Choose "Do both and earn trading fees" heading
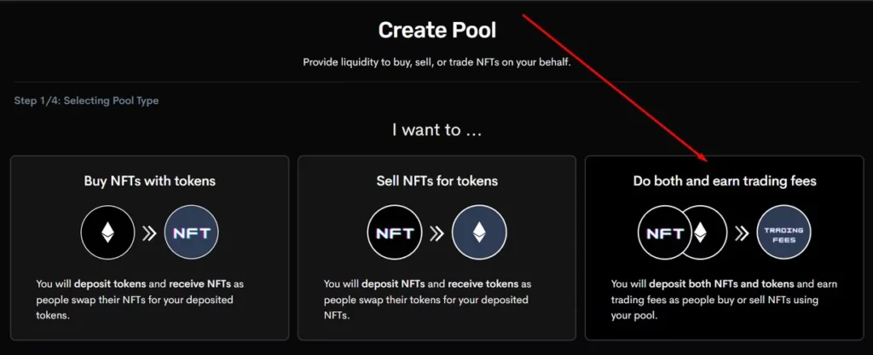Image resolution: width=873 pixels, height=355 pixels. [725, 180]
